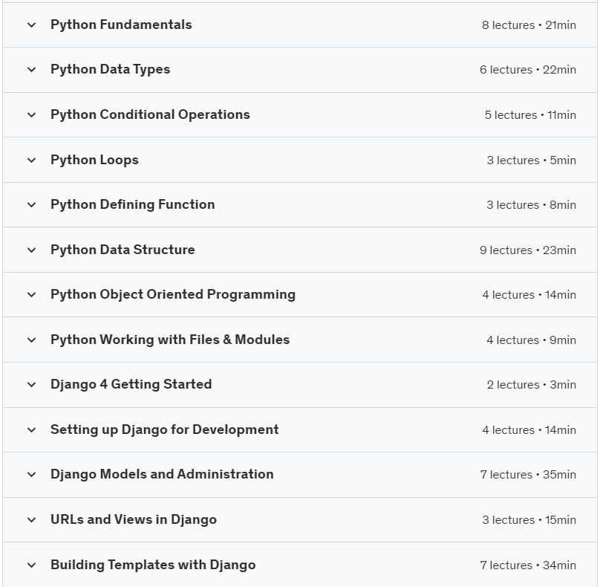Click the '6 lectures • 22min' text
The height and width of the screenshot is (587, 600).
[528, 70]
